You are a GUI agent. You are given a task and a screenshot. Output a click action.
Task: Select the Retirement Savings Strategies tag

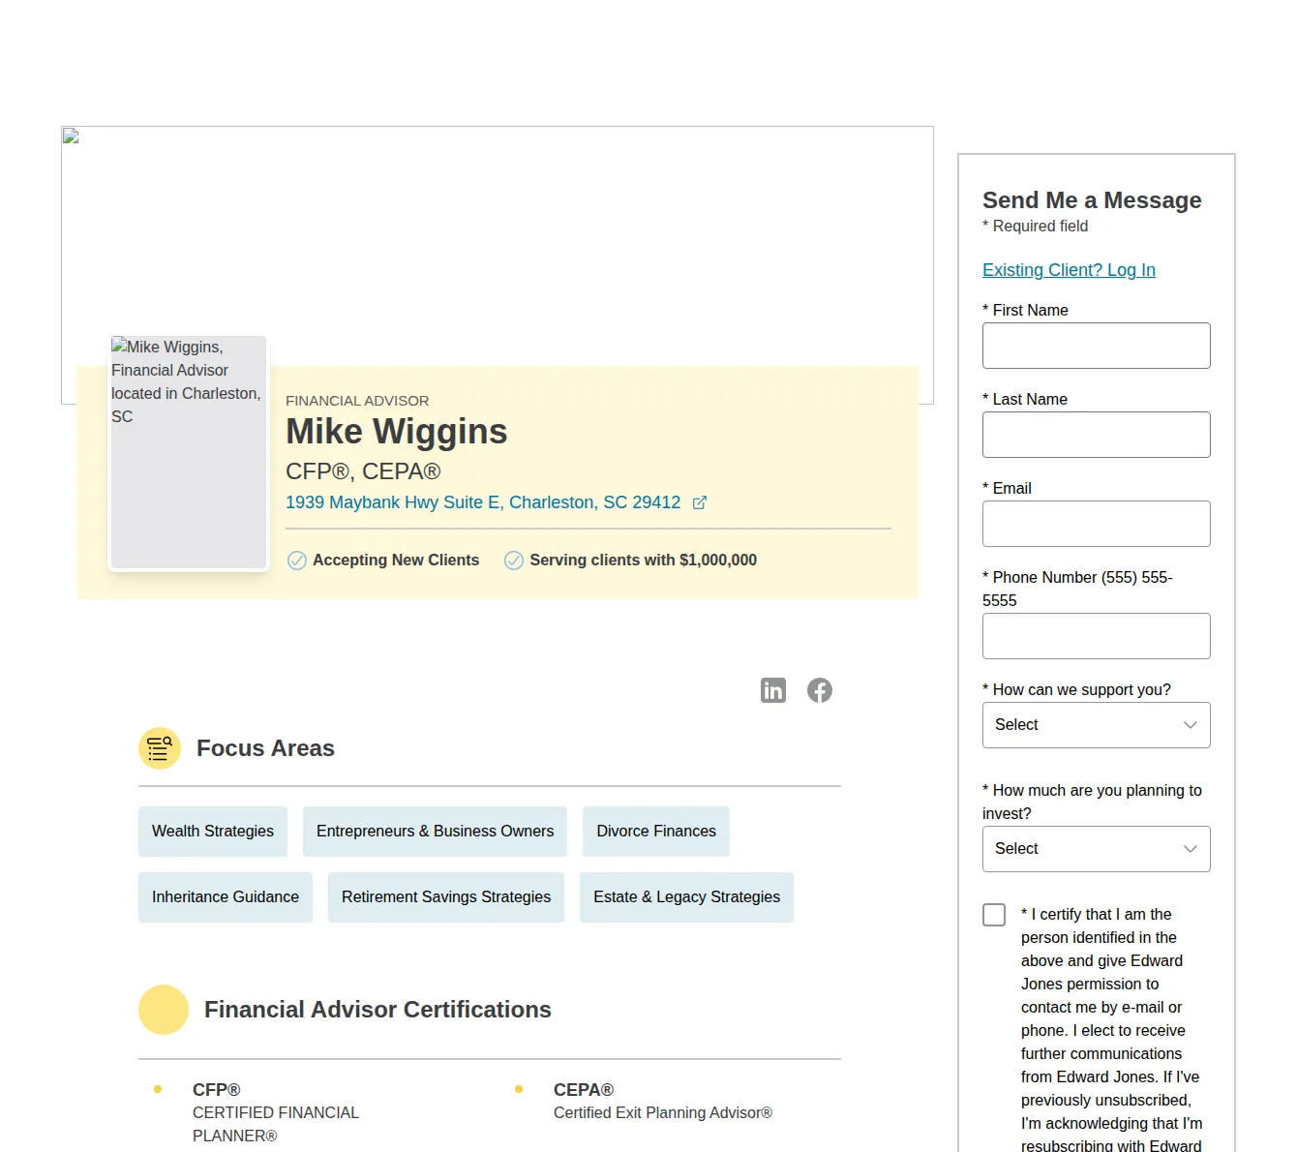pos(446,897)
